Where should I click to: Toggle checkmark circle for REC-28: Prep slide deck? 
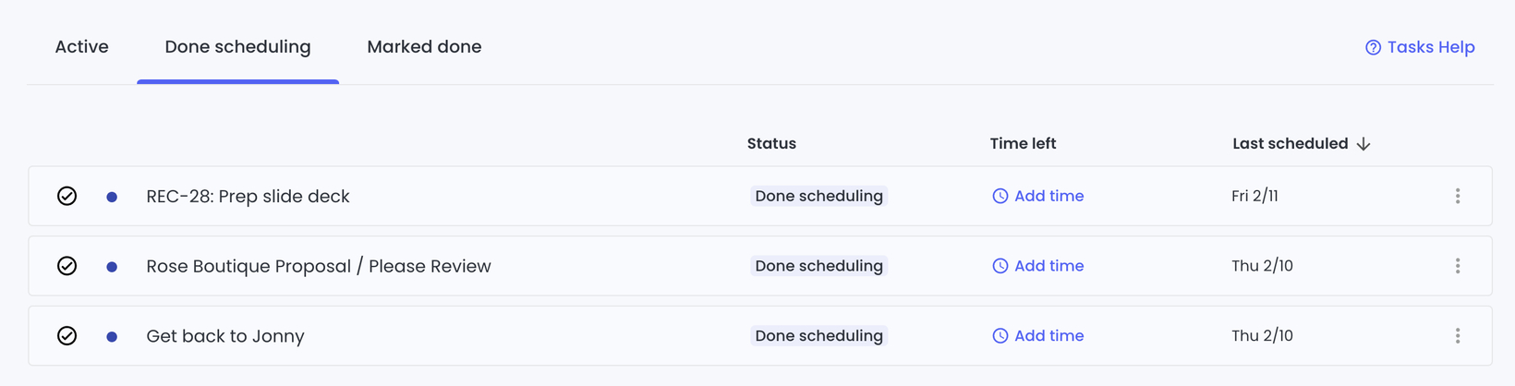click(67, 196)
